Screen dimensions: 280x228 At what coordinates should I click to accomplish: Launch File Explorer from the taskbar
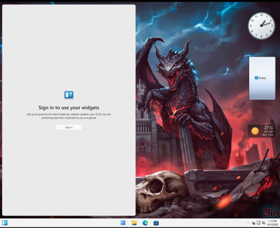[134, 223]
